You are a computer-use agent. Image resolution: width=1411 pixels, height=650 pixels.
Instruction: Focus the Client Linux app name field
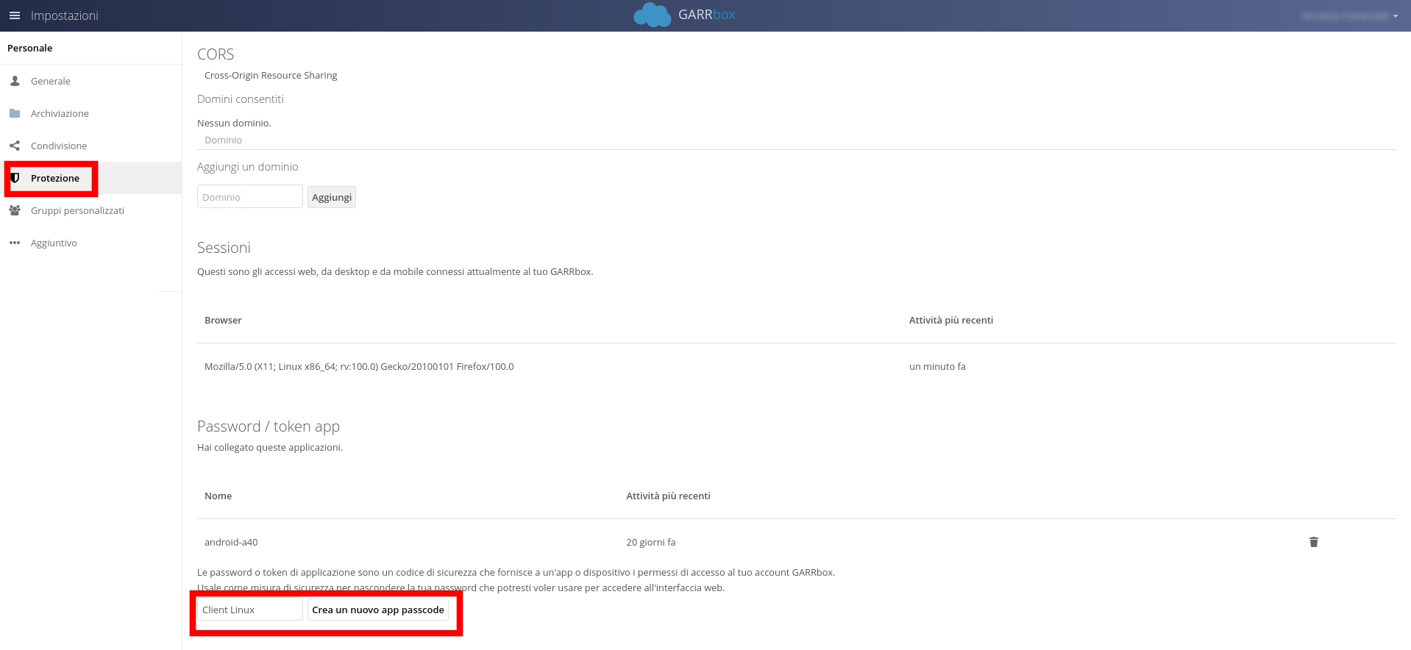[250, 610]
